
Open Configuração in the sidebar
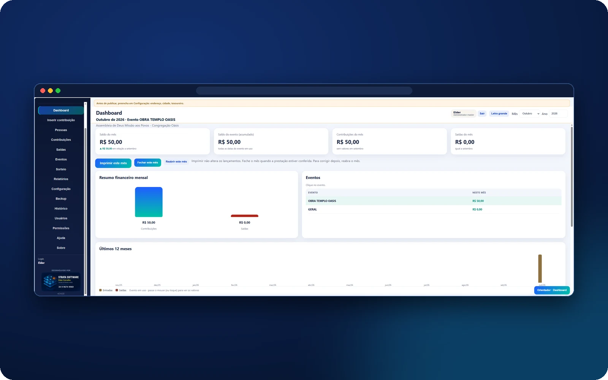(x=61, y=189)
